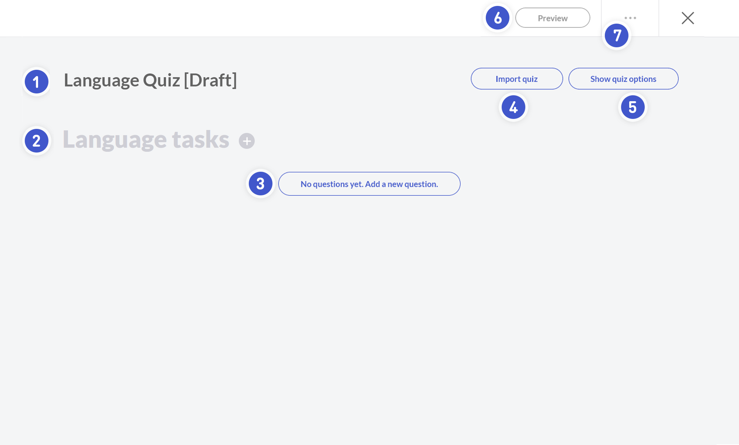Viewport: 739px width, 445px height.
Task: Select the number 7 circle marker
Action: (616, 35)
